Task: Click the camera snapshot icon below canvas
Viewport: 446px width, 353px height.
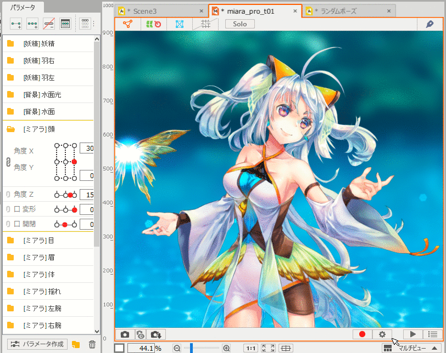Action: (x=125, y=334)
